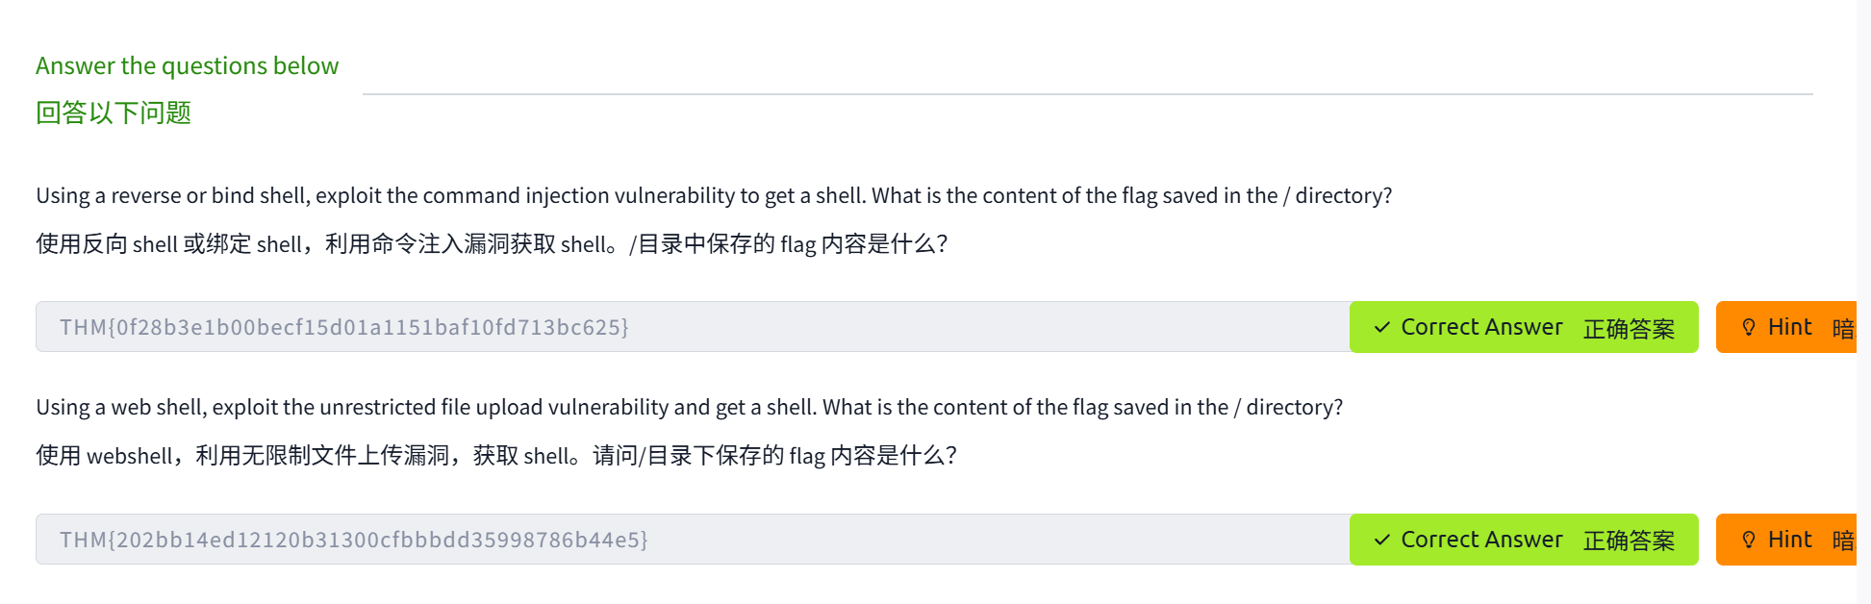Click the 正确答案 label on the first green button
This screenshot has height=604, width=1871.
click(x=1629, y=329)
